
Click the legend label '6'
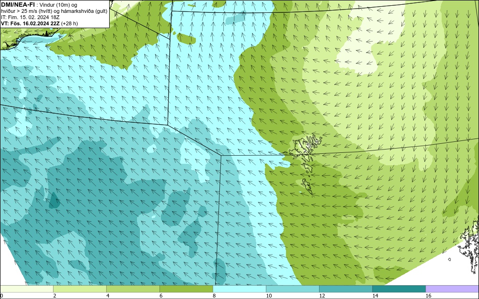161,296
